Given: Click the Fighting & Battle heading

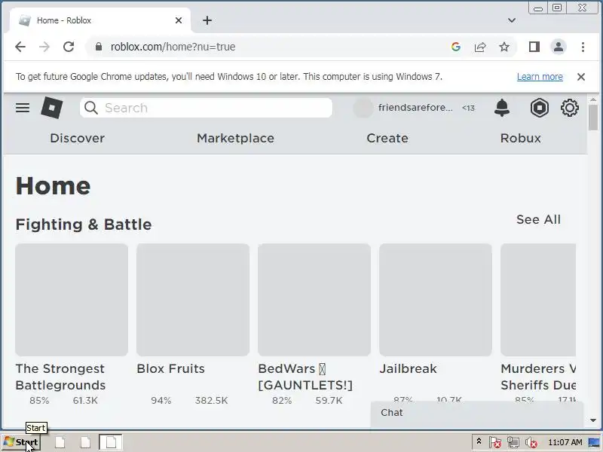Looking at the screenshot, I should pos(84,224).
